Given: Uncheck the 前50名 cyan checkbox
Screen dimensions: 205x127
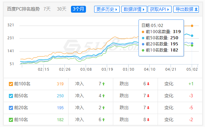Looking at the screenshot, I should click(11, 96).
